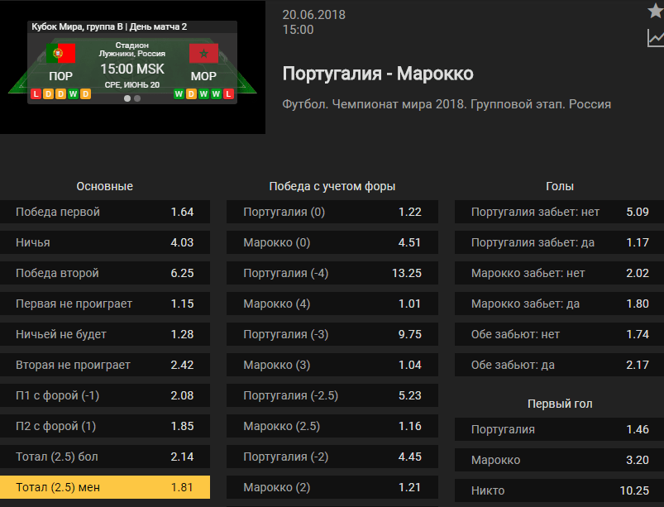The width and height of the screenshot is (664, 507).
Task: Select Марокко забьет: нет at 2.02
Action: click(x=560, y=273)
